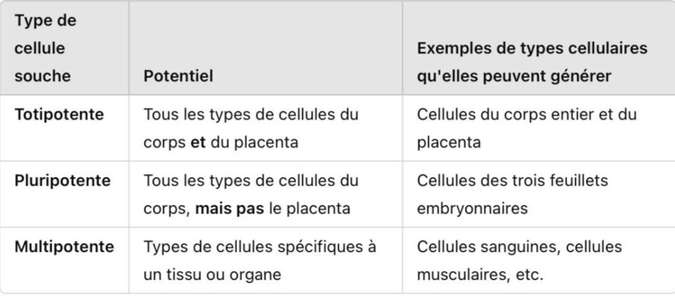Screen dimensions: 675x296
Task: Select the "Totipotente" row label
Action: coord(59,114)
